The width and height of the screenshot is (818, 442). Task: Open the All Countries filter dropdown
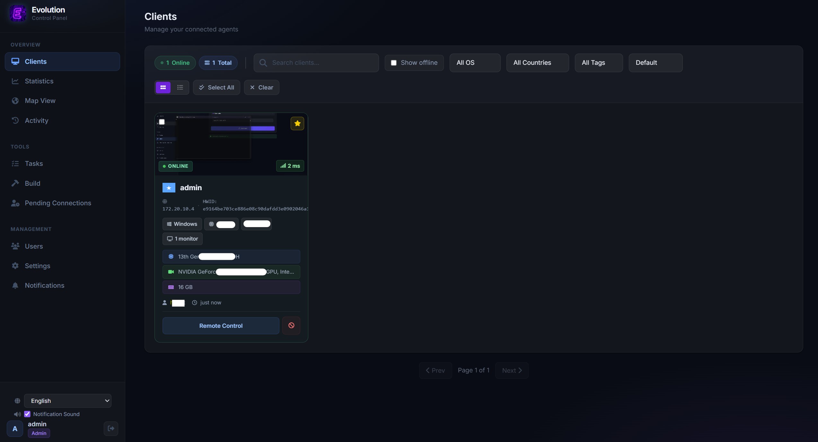[x=538, y=63]
